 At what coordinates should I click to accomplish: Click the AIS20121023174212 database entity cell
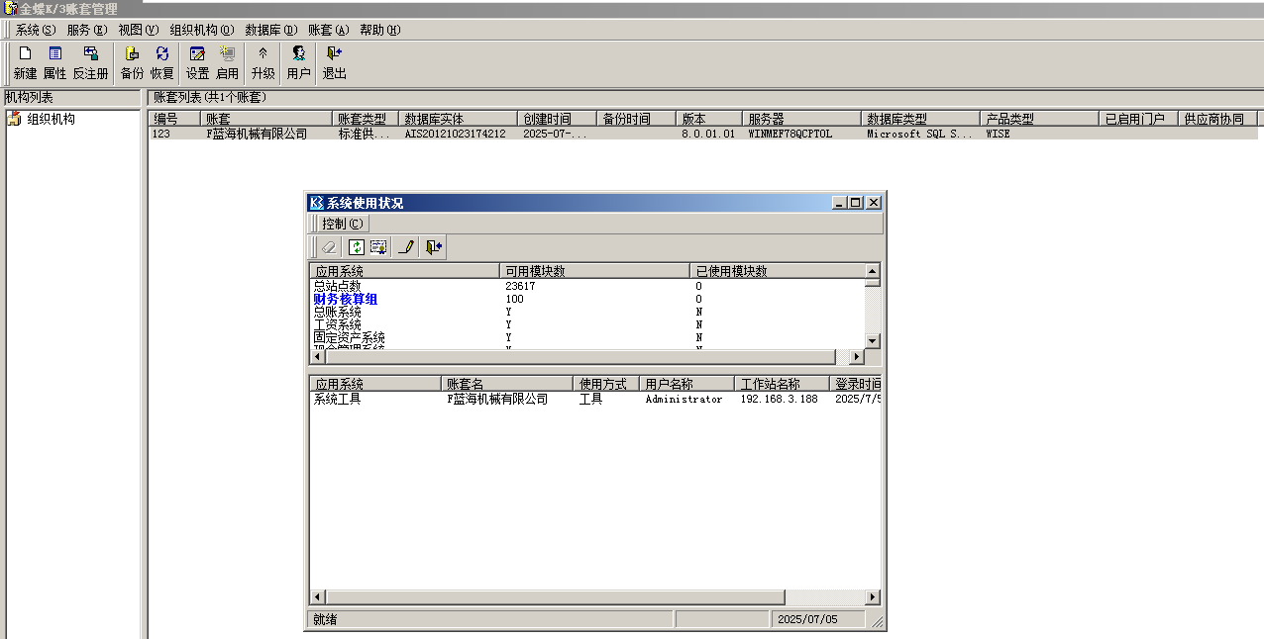(x=455, y=134)
